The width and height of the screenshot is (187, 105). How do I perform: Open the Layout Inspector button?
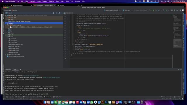click(166, 97)
